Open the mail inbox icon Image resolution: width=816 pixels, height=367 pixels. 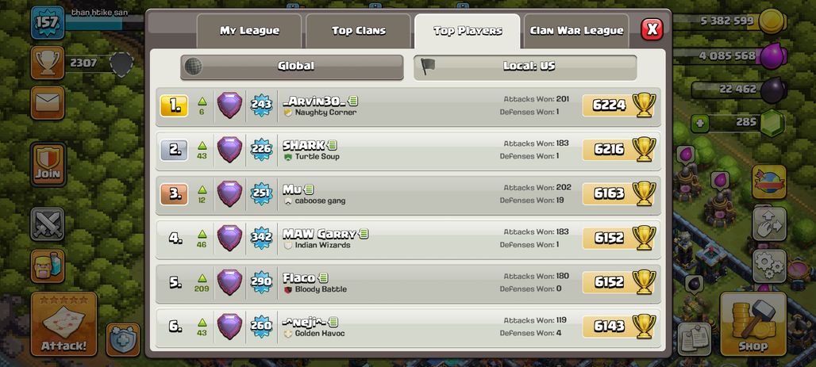click(48, 103)
